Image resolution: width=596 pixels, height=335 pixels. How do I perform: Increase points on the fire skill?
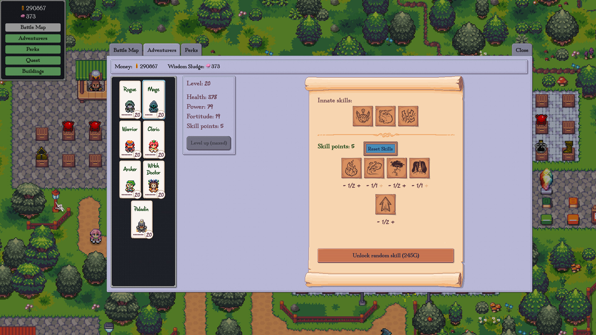pyautogui.click(x=359, y=186)
